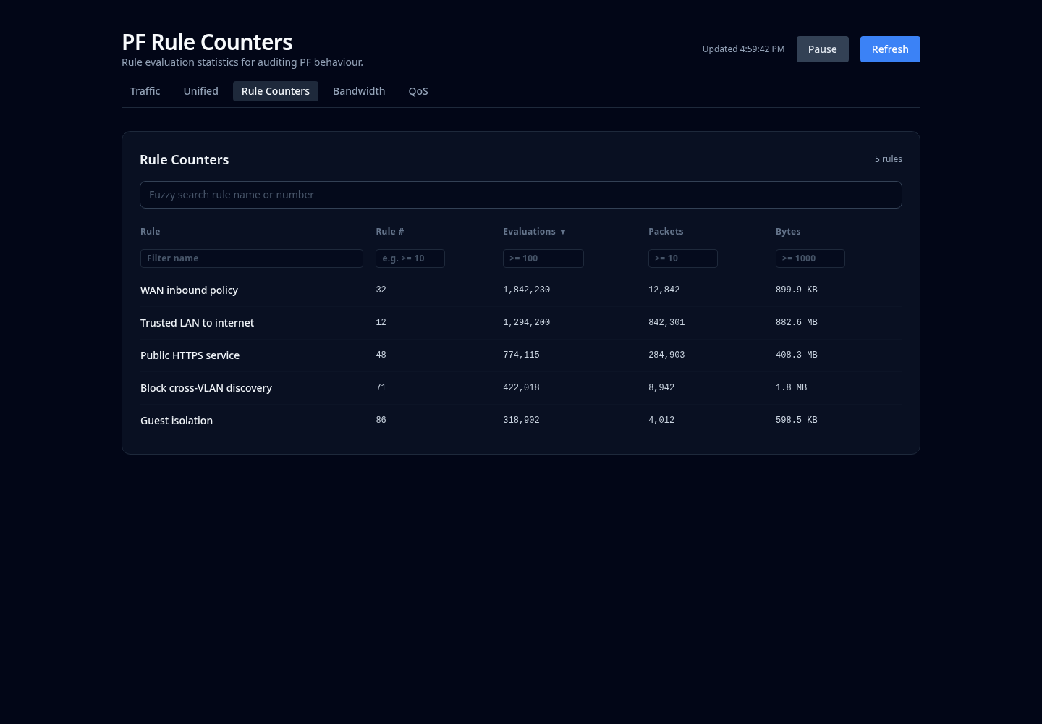1042x724 pixels.
Task: Open the Traffic tab
Action: (x=145, y=91)
